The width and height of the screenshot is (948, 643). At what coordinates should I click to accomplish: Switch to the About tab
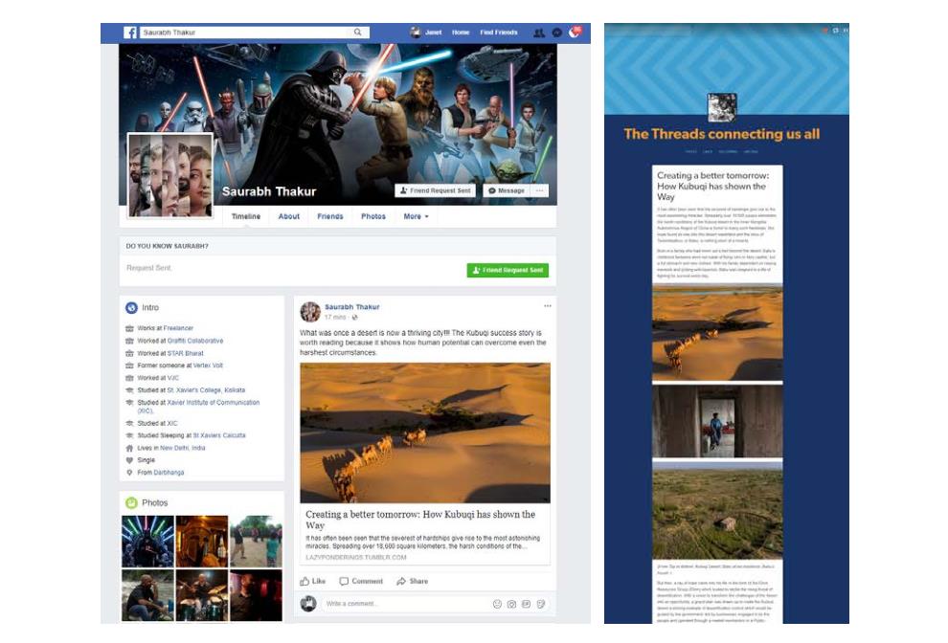point(289,216)
